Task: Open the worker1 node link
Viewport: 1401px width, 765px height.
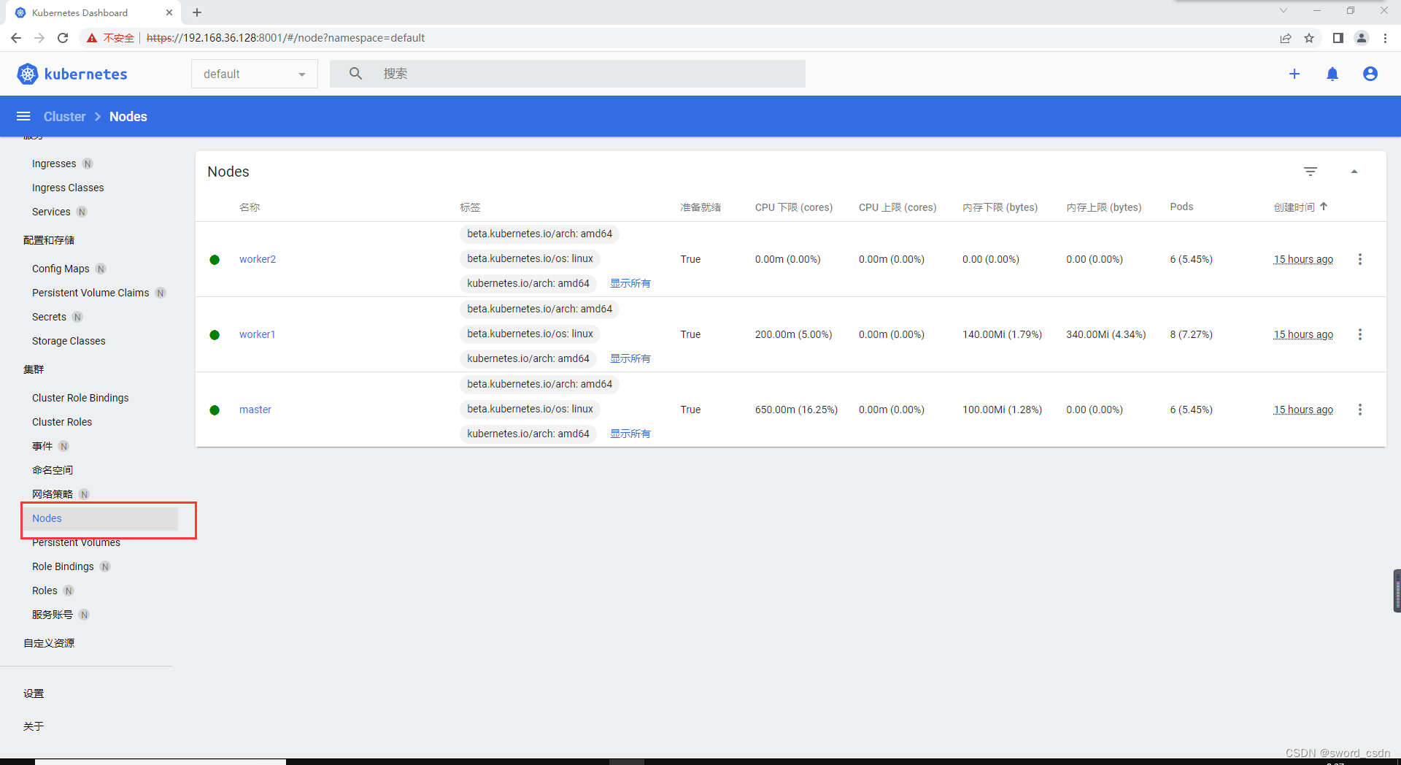Action: [x=257, y=334]
